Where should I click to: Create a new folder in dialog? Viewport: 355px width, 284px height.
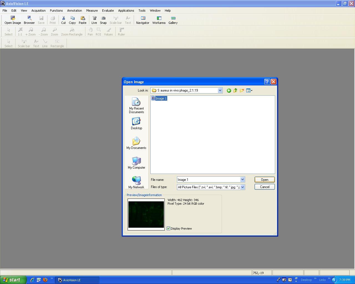pos(242,90)
